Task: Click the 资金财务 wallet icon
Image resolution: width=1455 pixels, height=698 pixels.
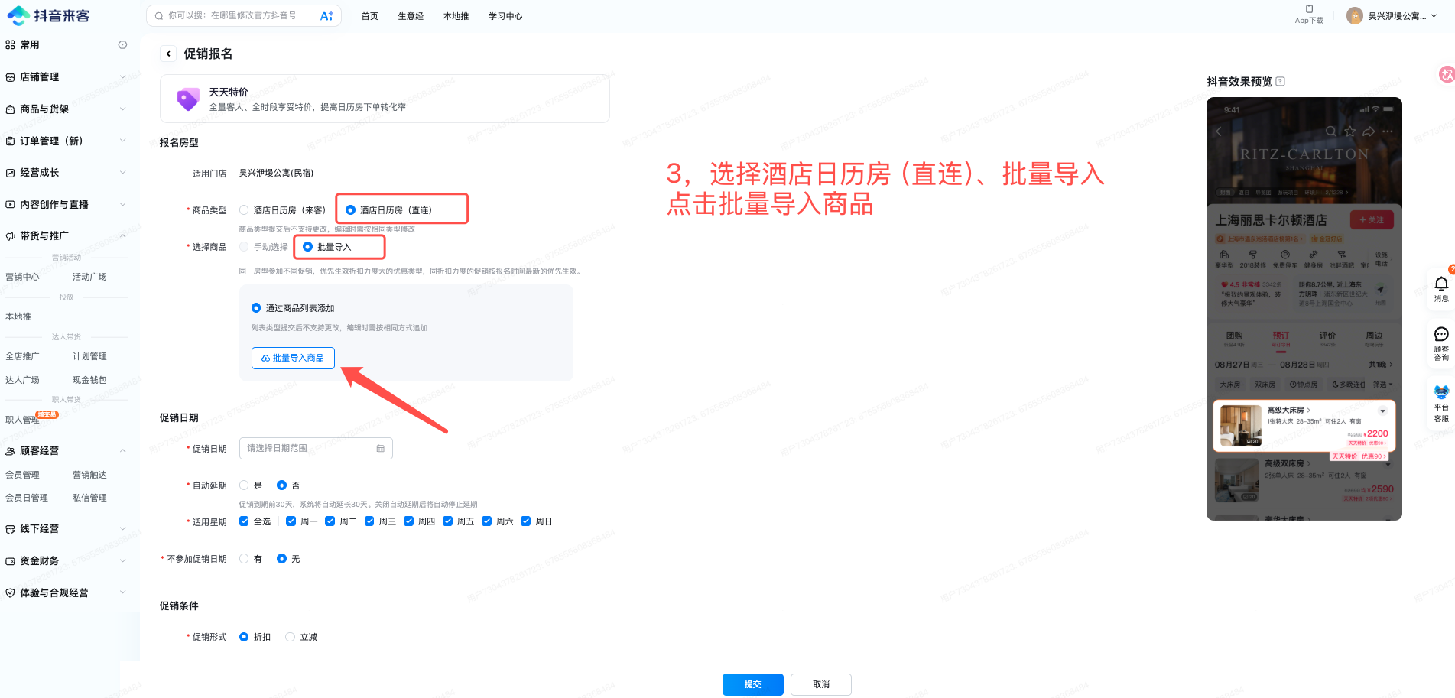Action: click(10, 561)
